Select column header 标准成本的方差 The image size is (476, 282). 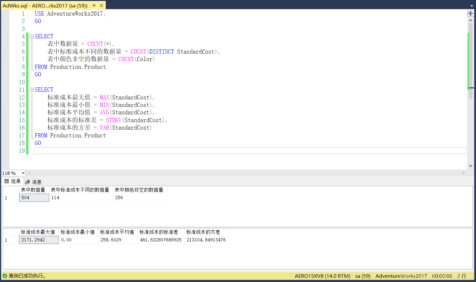207,232
